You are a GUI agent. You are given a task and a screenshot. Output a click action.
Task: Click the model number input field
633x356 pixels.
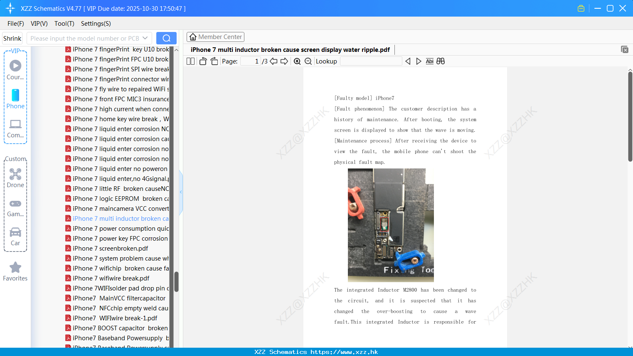click(x=84, y=38)
